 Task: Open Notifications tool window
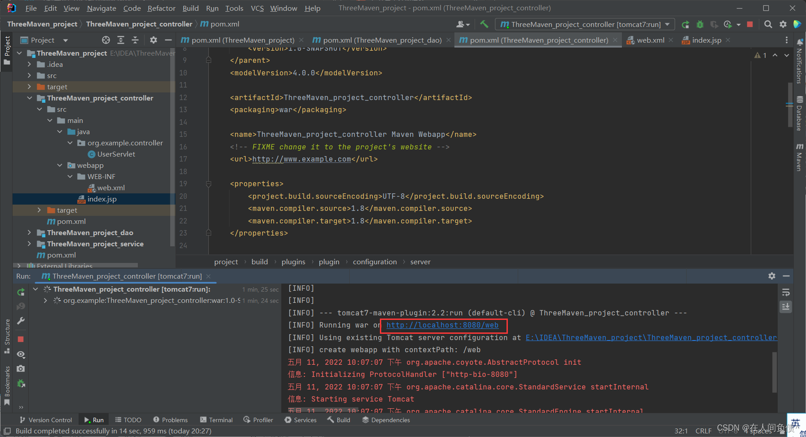pos(800,61)
